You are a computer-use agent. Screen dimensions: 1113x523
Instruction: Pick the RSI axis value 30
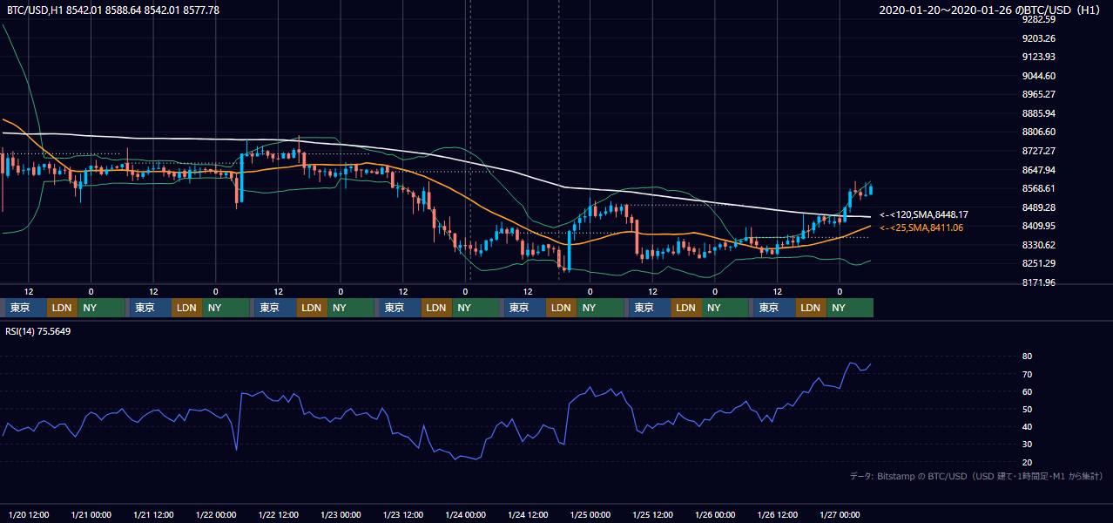[1028, 445]
